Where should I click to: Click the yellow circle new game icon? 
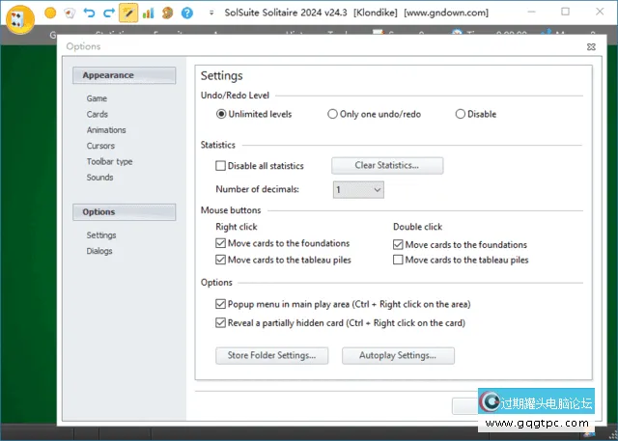pyautogui.click(x=50, y=14)
